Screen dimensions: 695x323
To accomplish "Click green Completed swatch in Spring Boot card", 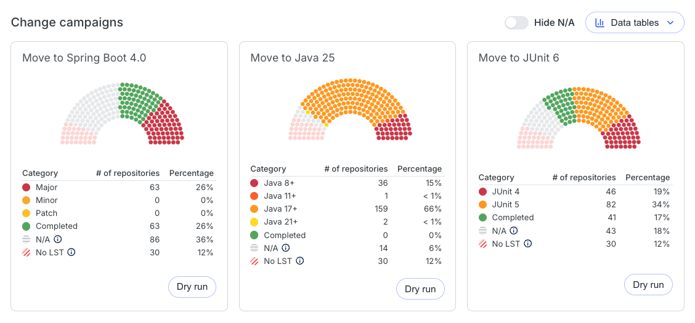I will pos(26,226).
